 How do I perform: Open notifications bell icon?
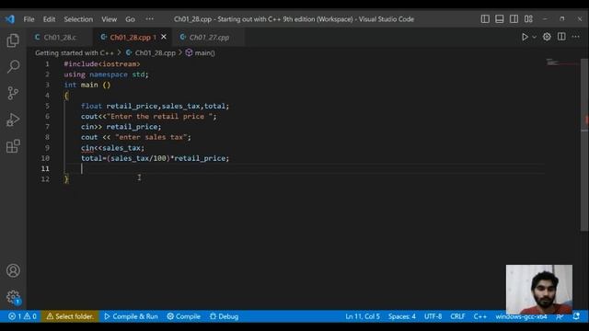coord(576,316)
